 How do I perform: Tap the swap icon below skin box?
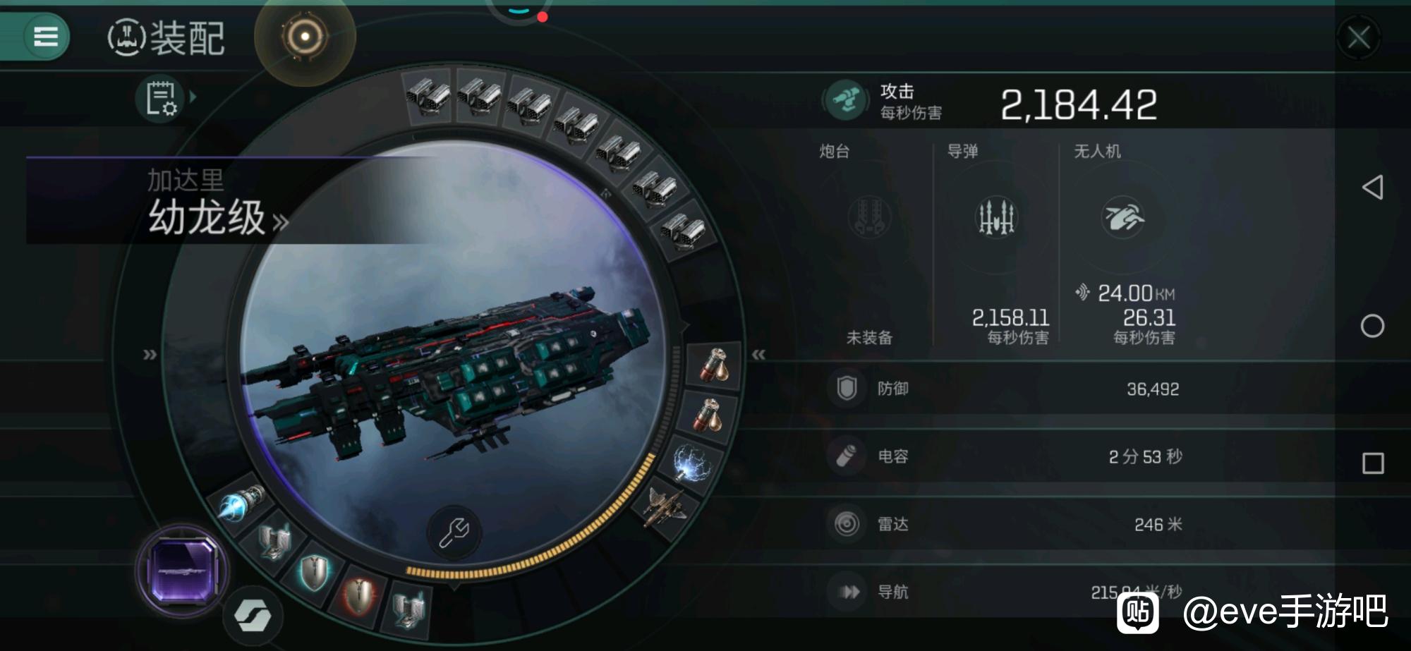253,616
